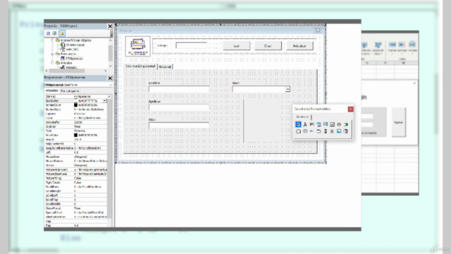The height and width of the screenshot is (254, 451).
Task: Select the BorderStyle property row
Action: pos(76,109)
